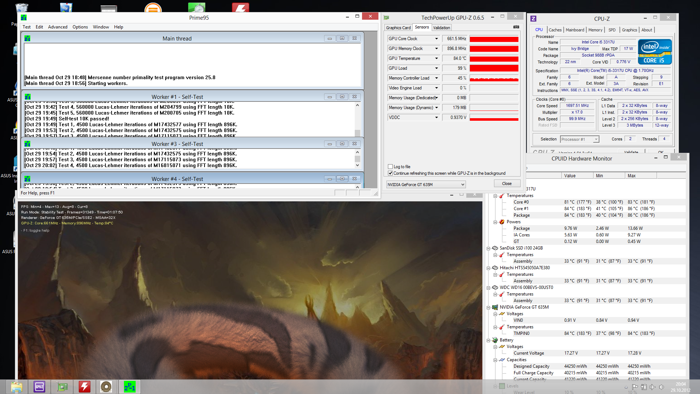Image resolution: width=700 pixels, height=394 pixels.
Task: Open CPU-Z from the taskbar
Action: pyautogui.click(x=39, y=387)
